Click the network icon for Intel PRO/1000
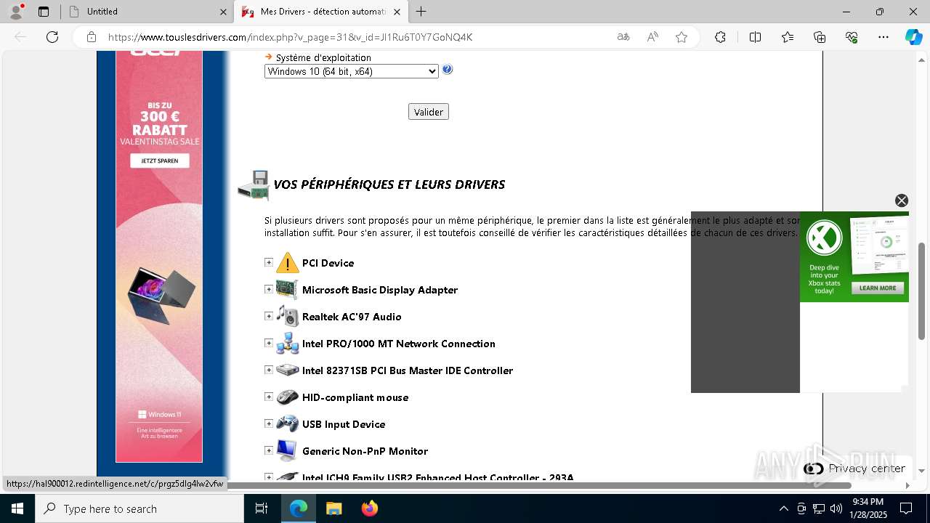Image resolution: width=930 pixels, height=523 pixels. click(288, 343)
